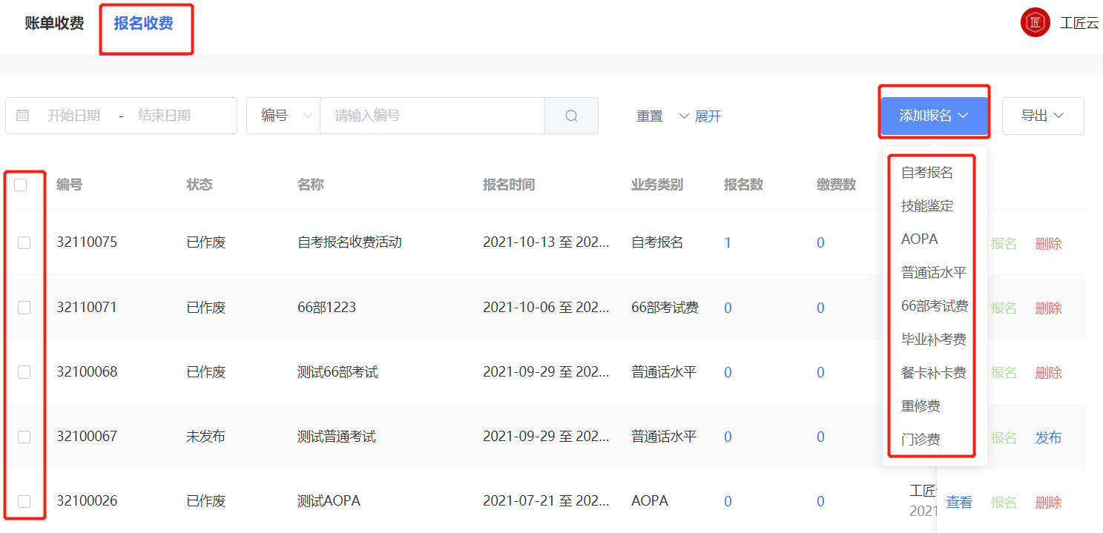
Task: Choose 技能鉴定 from the add menu
Action: [927, 206]
